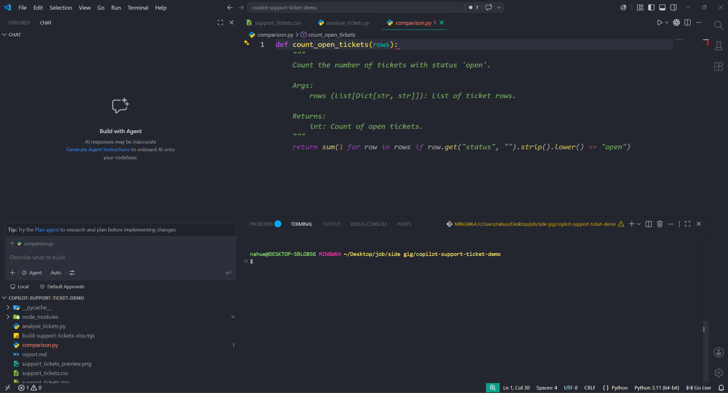
Task: Click the Generate Agent Instructions link
Action: (98, 149)
